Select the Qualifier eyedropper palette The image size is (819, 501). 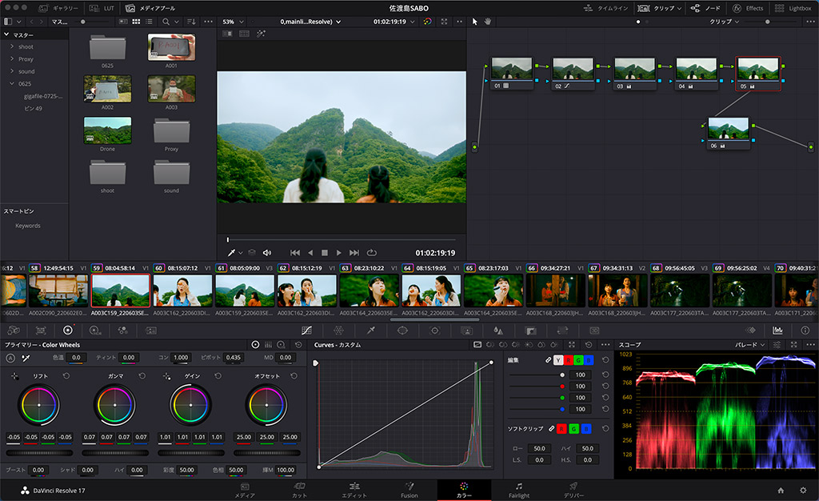click(371, 331)
